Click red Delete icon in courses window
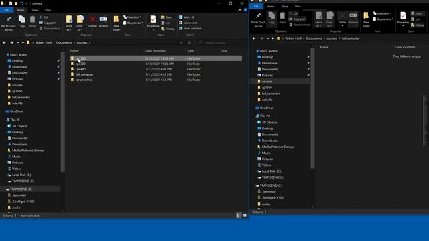 [x=93, y=19]
